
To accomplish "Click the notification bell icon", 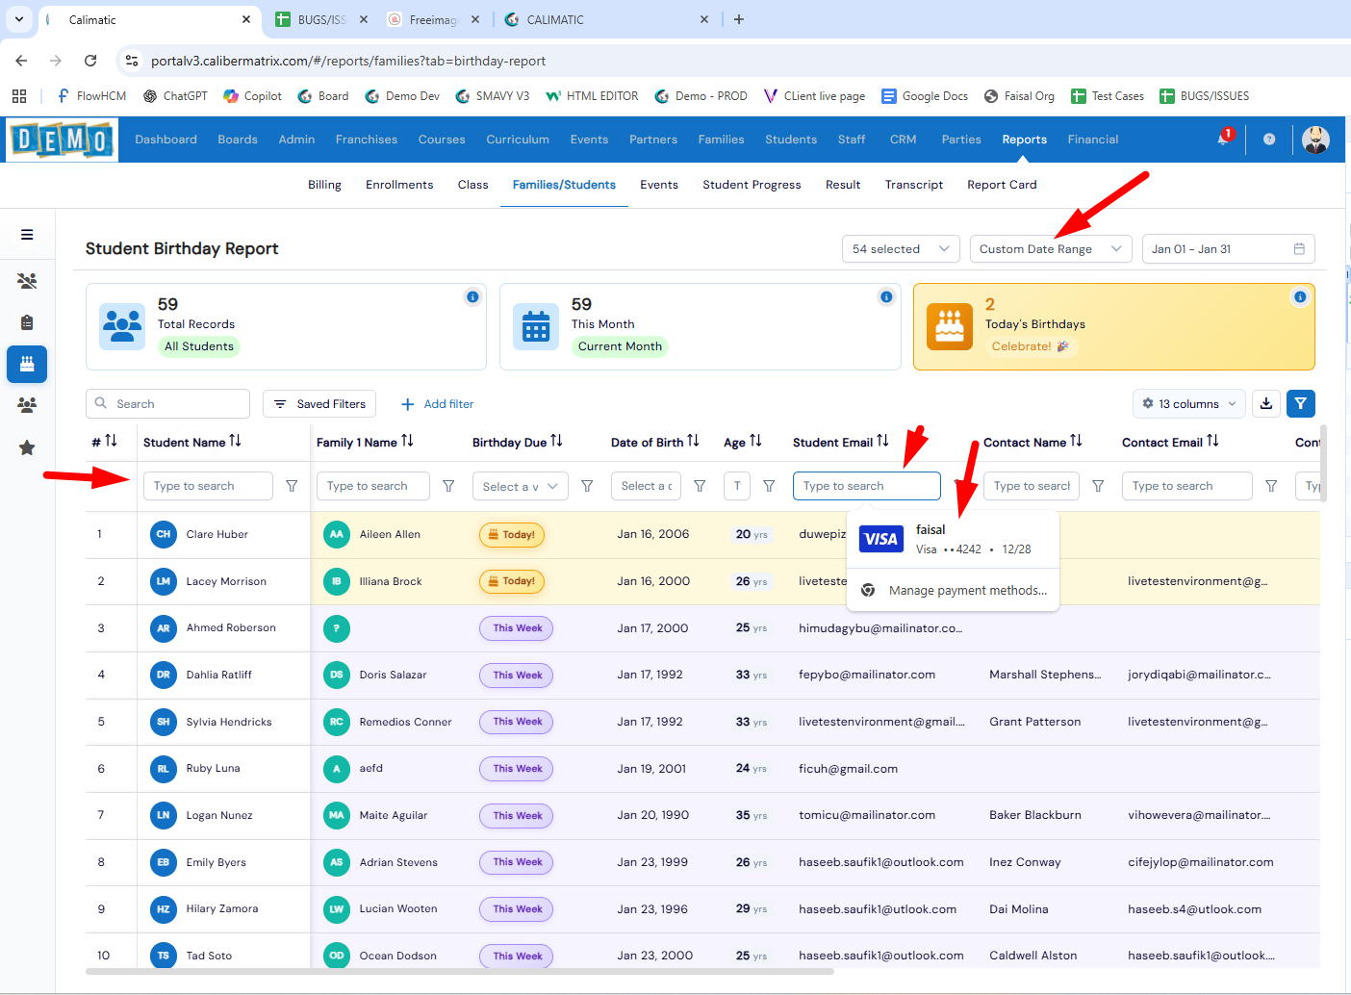I will click(1223, 140).
